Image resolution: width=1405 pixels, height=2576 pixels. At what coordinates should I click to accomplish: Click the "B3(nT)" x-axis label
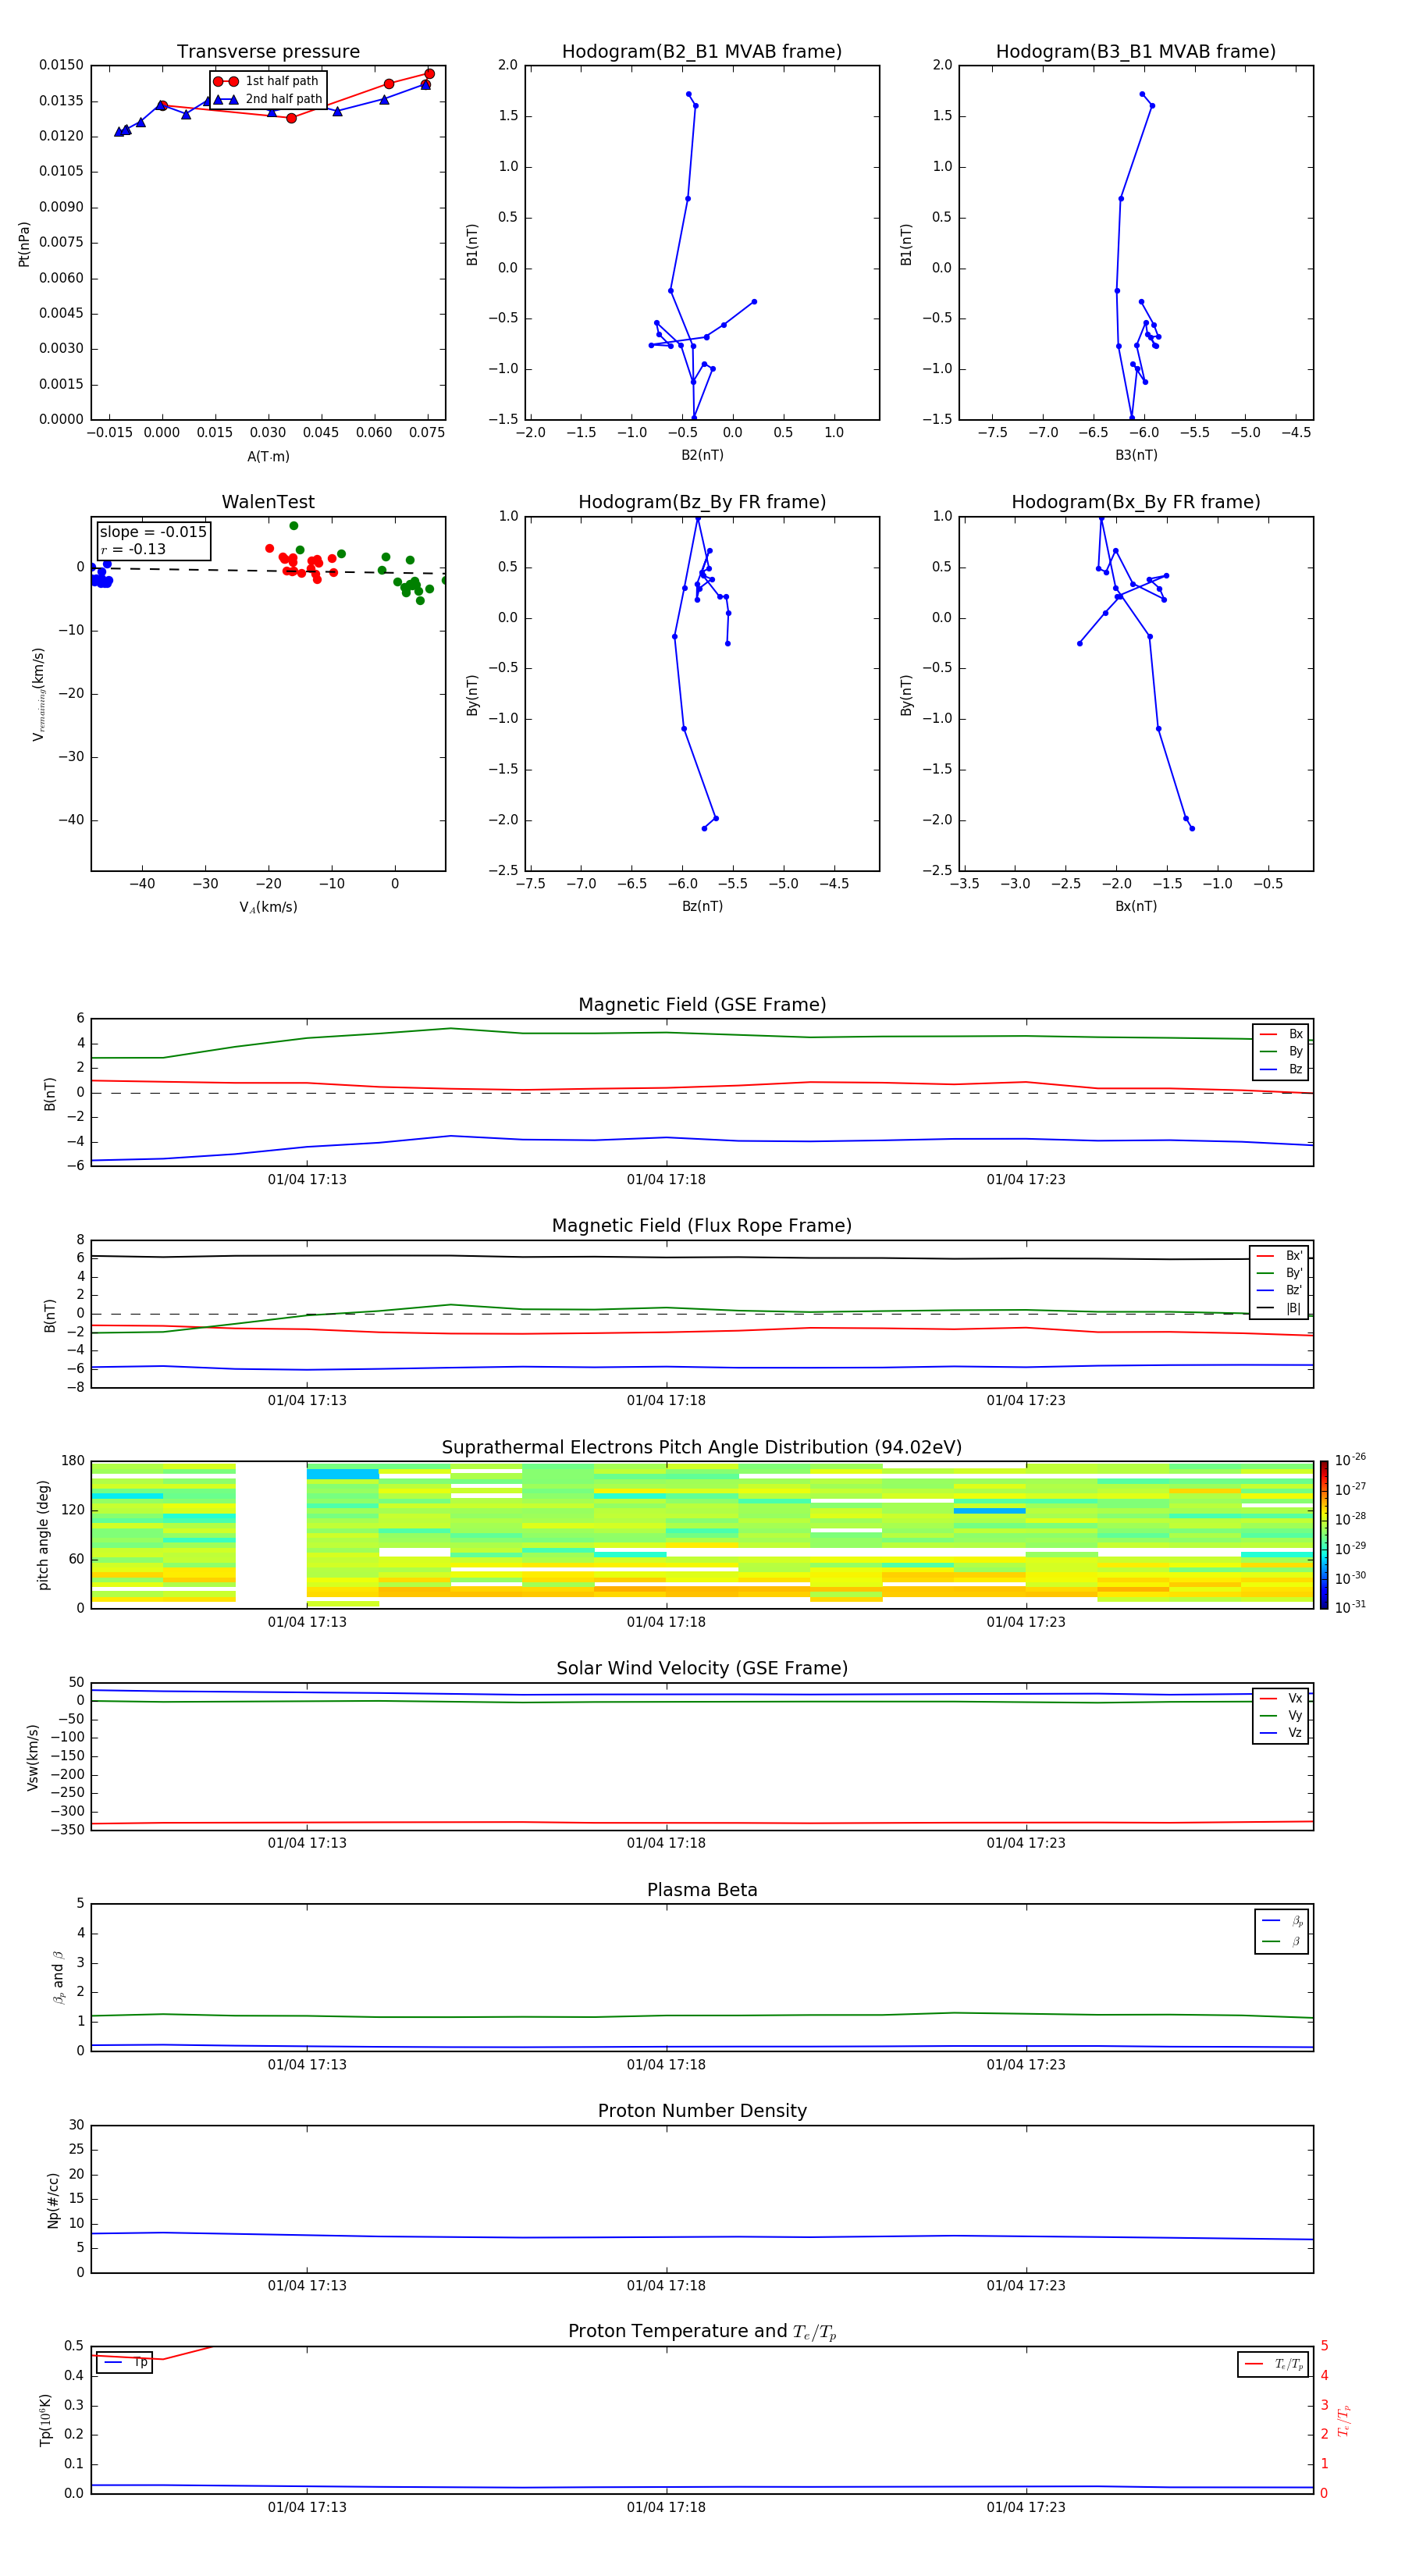point(1136,455)
